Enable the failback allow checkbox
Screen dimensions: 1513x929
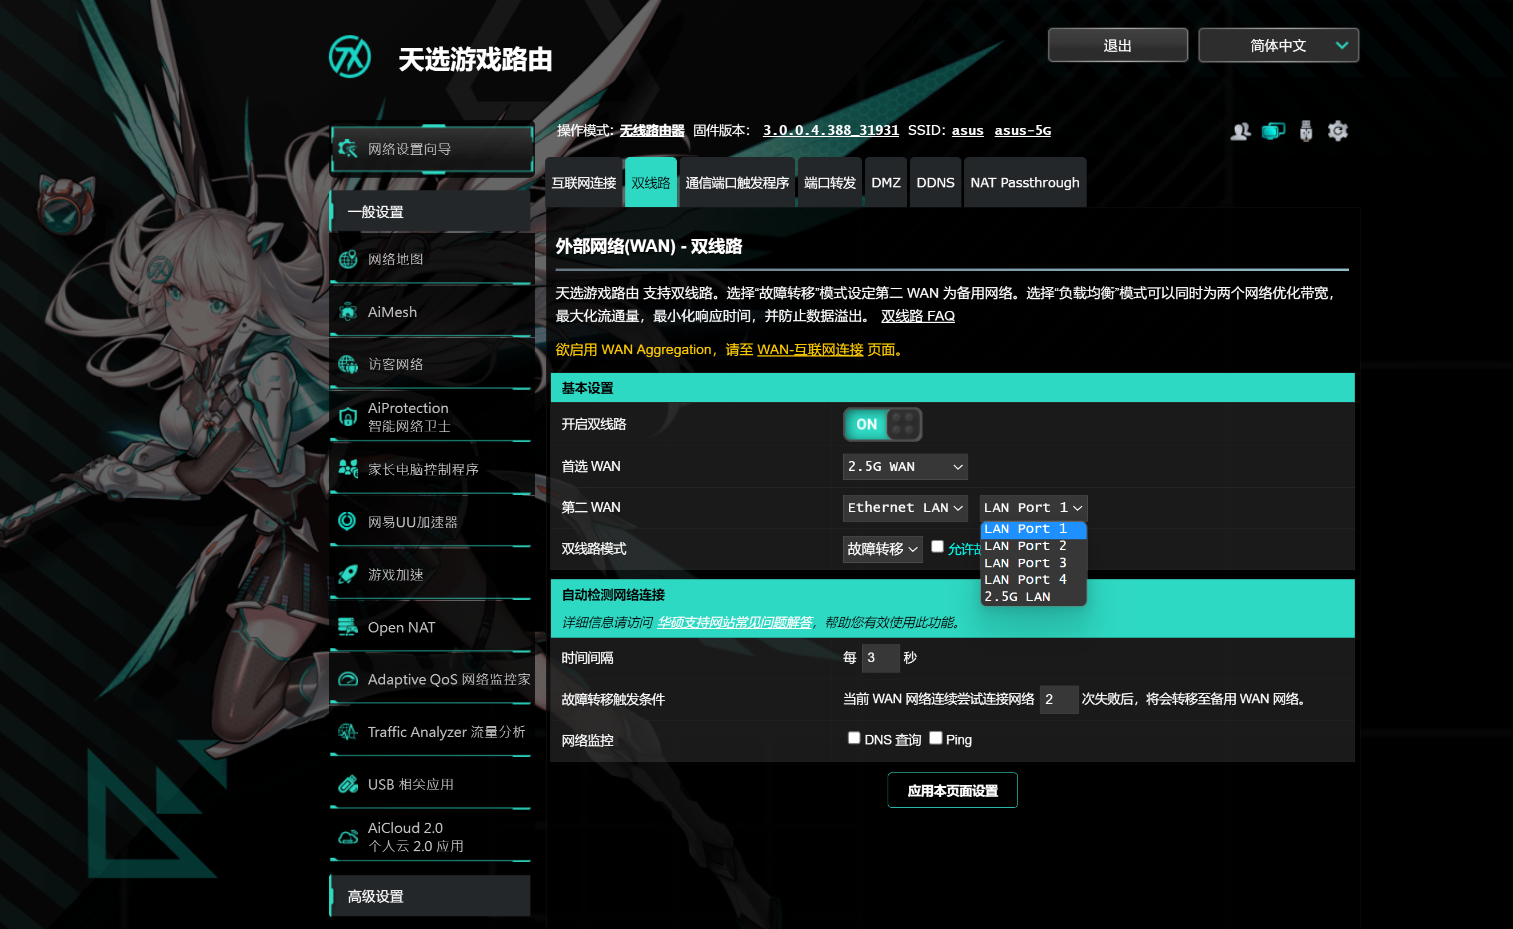[x=937, y=546]
